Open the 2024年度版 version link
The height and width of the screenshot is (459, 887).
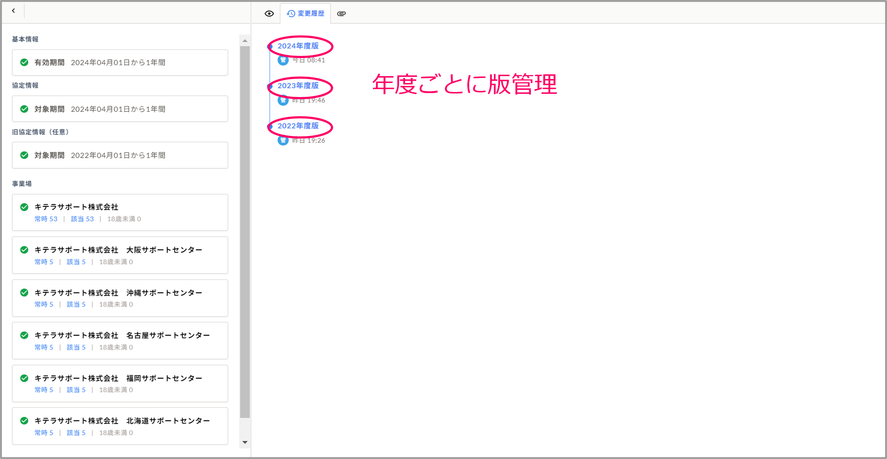click(x=298, y=46)
